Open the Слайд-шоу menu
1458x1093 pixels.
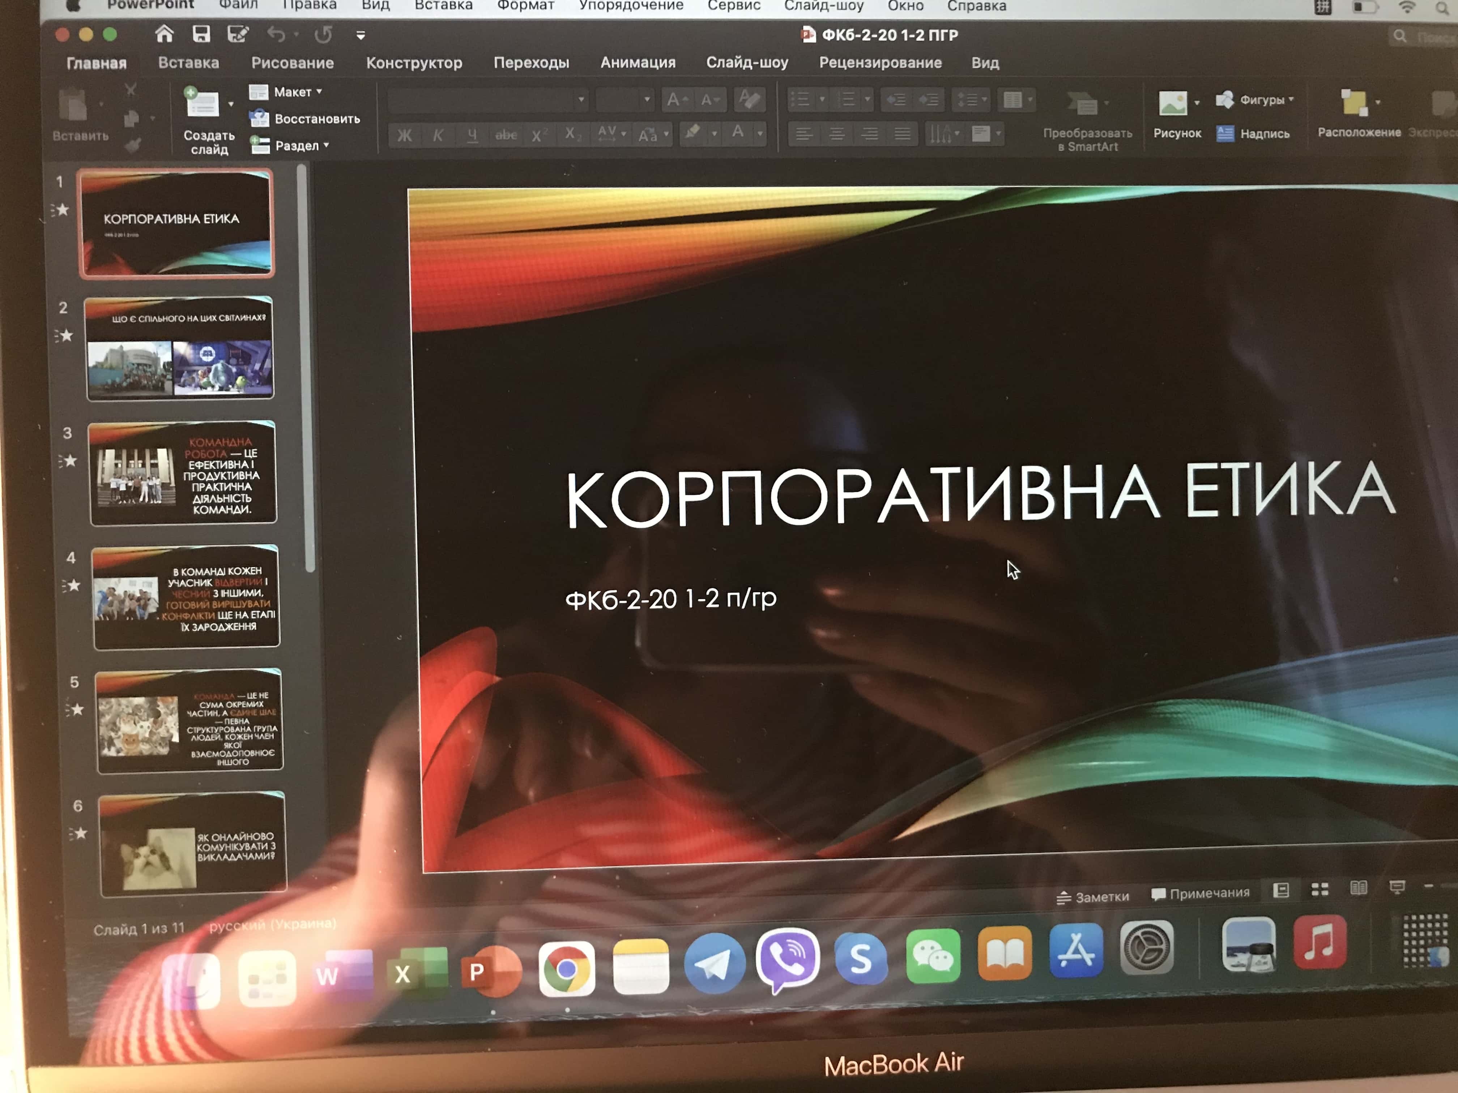coord(824,6)
